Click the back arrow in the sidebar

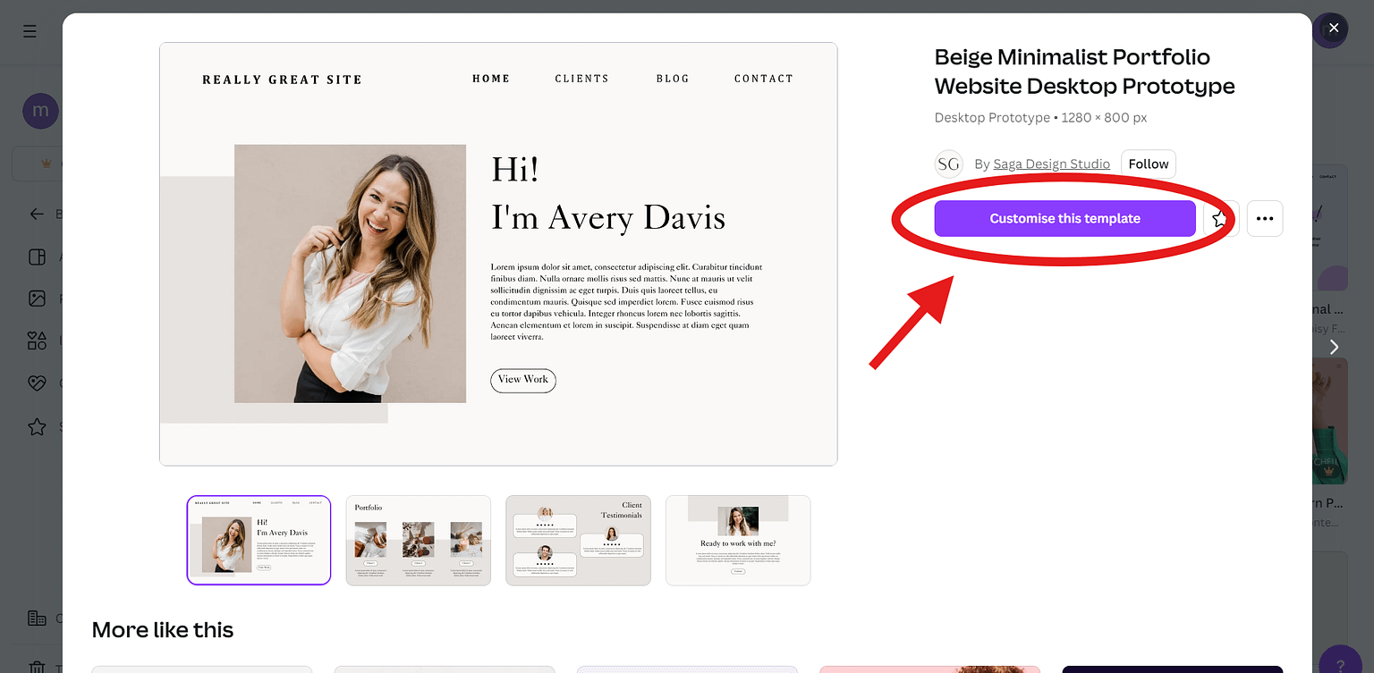coord(36,214)
